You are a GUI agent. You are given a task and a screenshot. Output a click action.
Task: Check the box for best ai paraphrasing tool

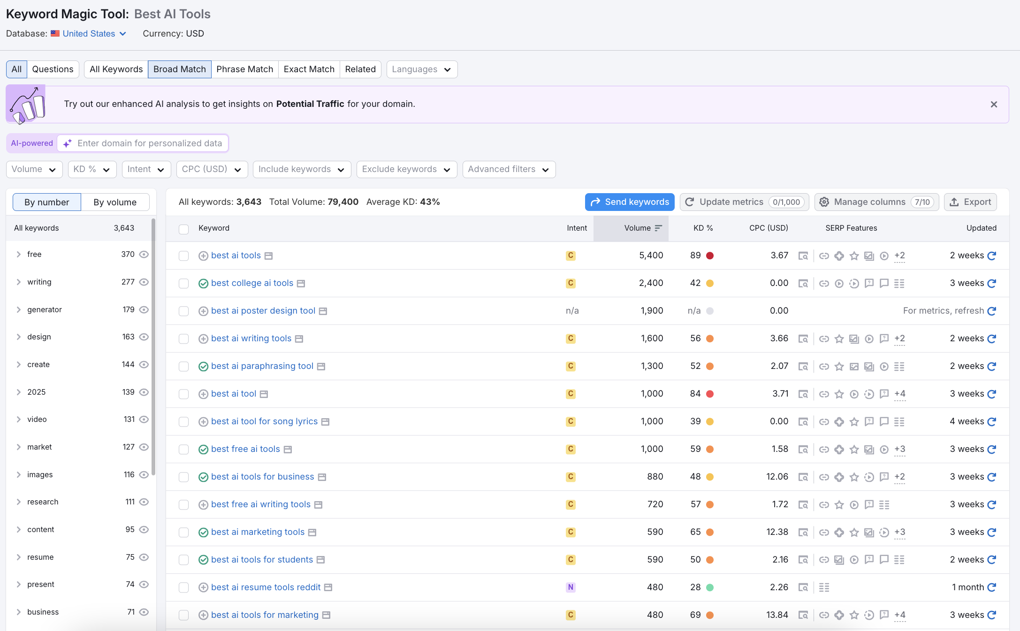(x=183, y=367)
